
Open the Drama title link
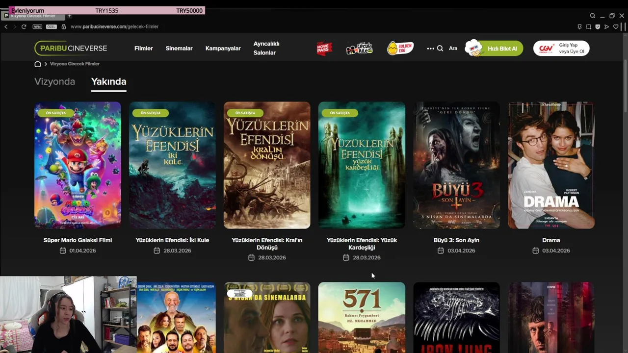click(551, 240)
